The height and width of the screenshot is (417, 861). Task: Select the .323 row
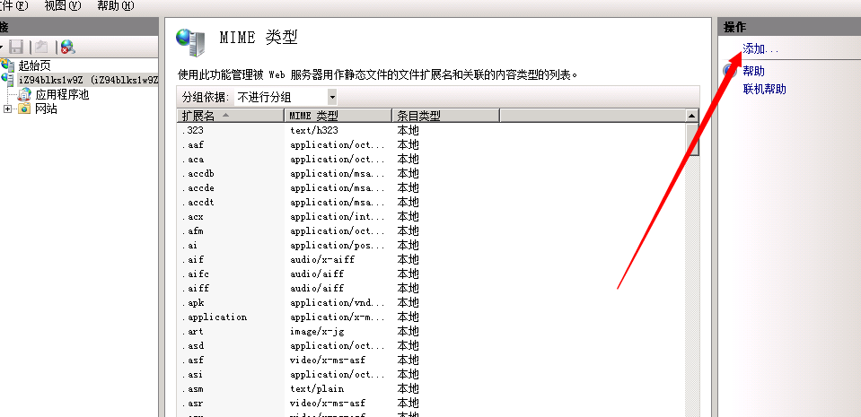(431, 131)
